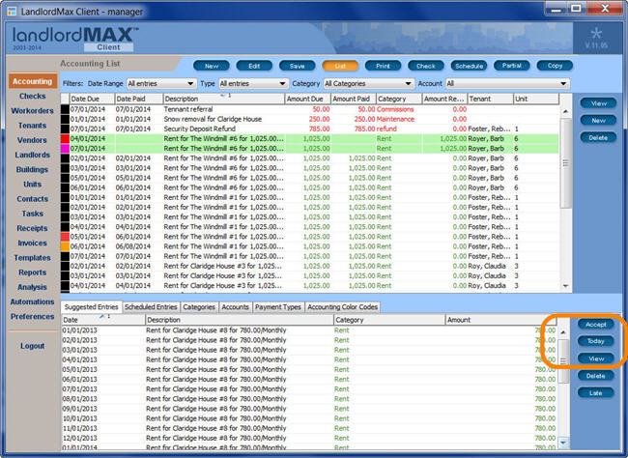Open Reports in the sidebar
Image resolution: width=628 pixels, height=458 pixels.
pos(33,272)
